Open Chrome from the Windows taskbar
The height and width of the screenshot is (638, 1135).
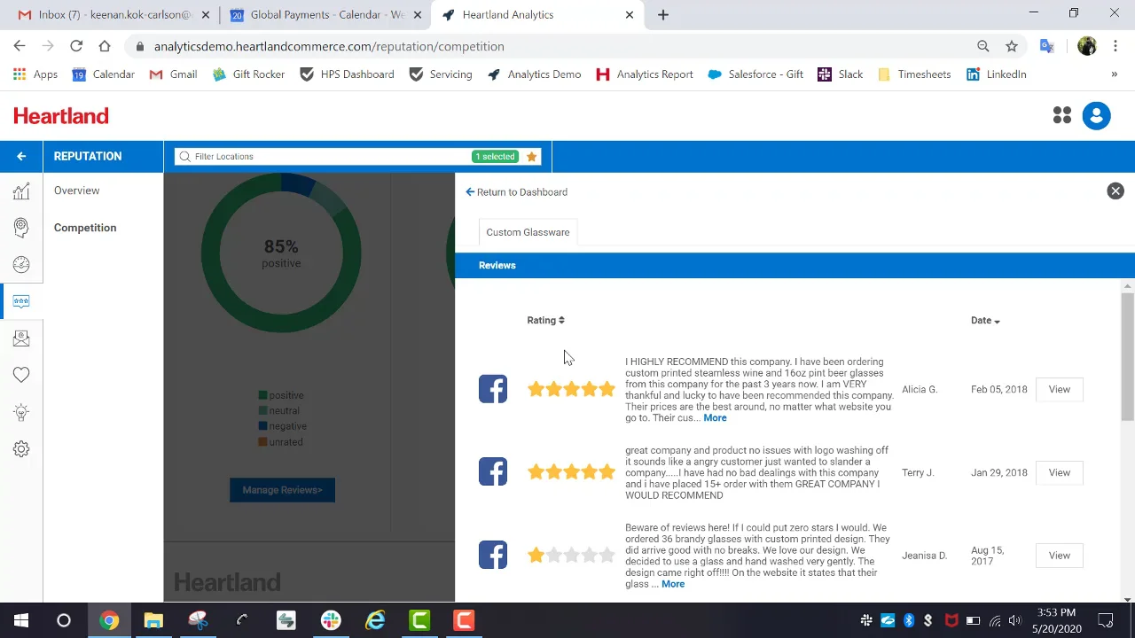(x=109, y=620)
